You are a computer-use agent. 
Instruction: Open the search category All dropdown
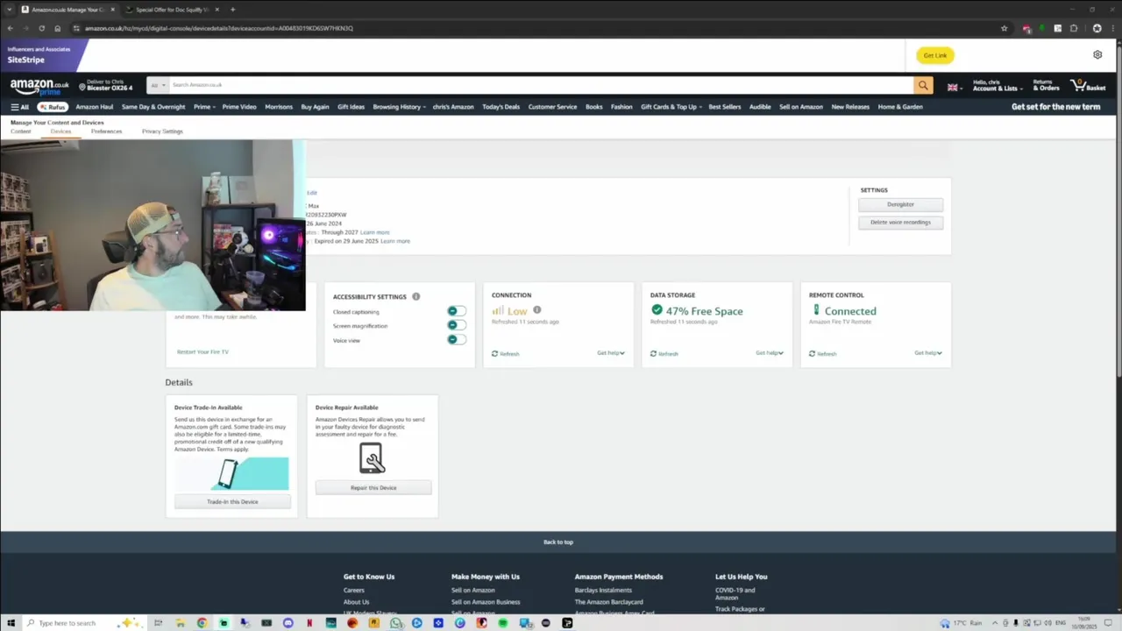158,85
